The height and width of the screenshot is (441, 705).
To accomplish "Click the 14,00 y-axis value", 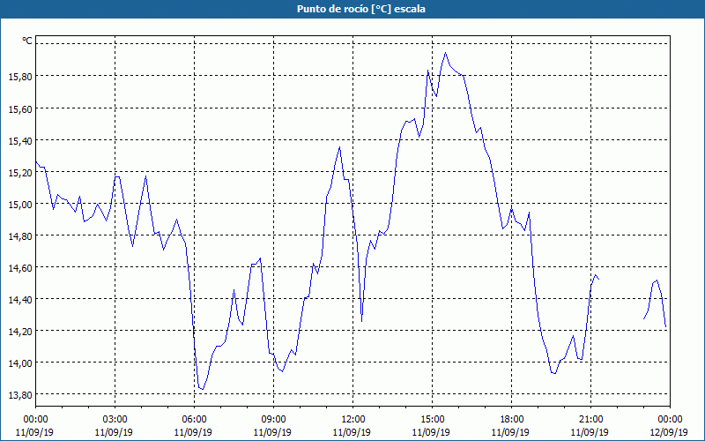I will pos(20,363).
